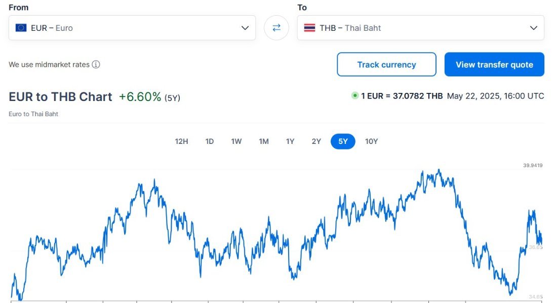The width and height of the screenshot is (557, 303).
Task: Click the chart peak near 39.9419
Action: point(439,170)
